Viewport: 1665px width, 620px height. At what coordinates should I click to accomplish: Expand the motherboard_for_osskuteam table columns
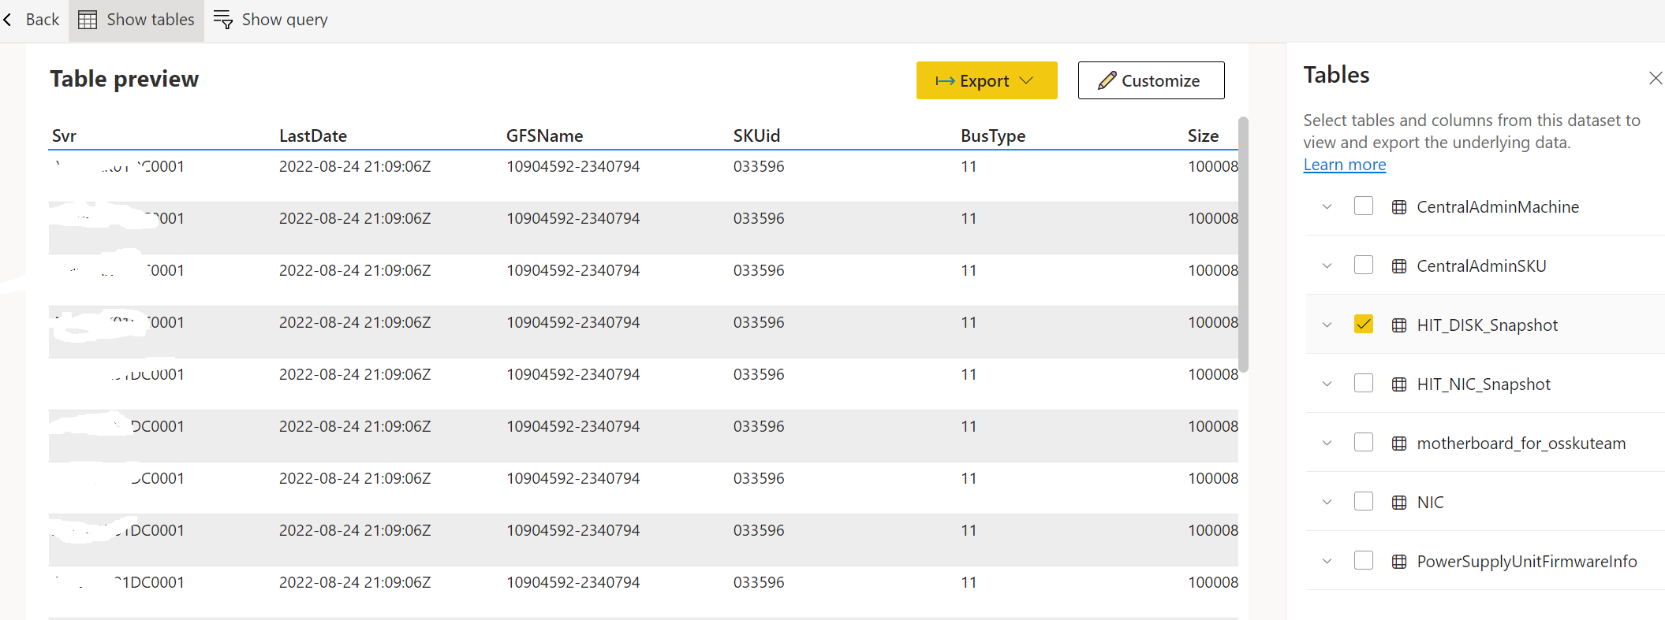tap(1327, 443)
